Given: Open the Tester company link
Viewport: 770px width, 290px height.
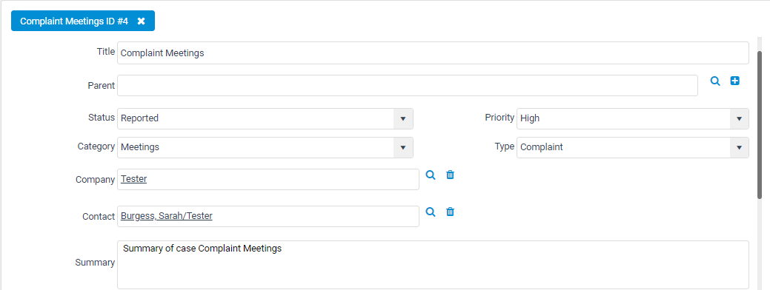Looking at the screenshot, I should point(133,179).
